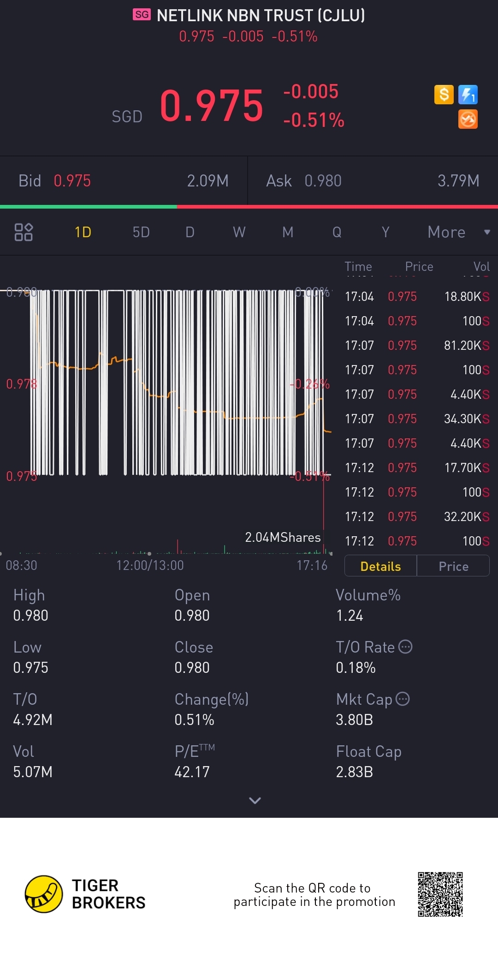Switch to the Y yearly chart tab
The width and height of the screenshot is (498, 971).
point(385,232)
